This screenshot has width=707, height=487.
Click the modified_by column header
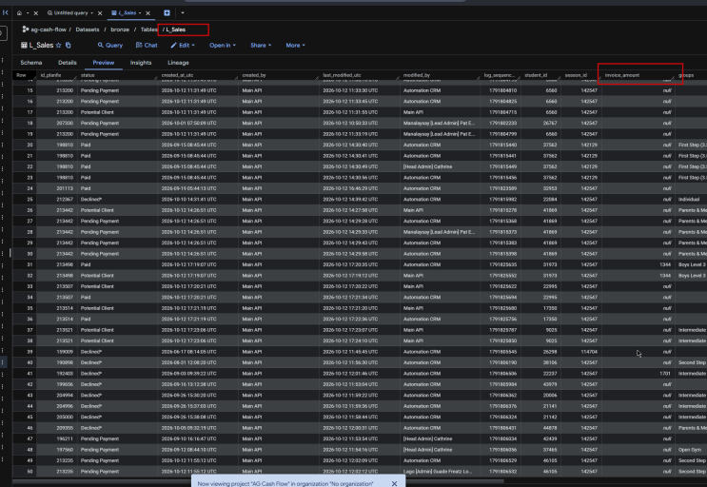pos(440,75)
